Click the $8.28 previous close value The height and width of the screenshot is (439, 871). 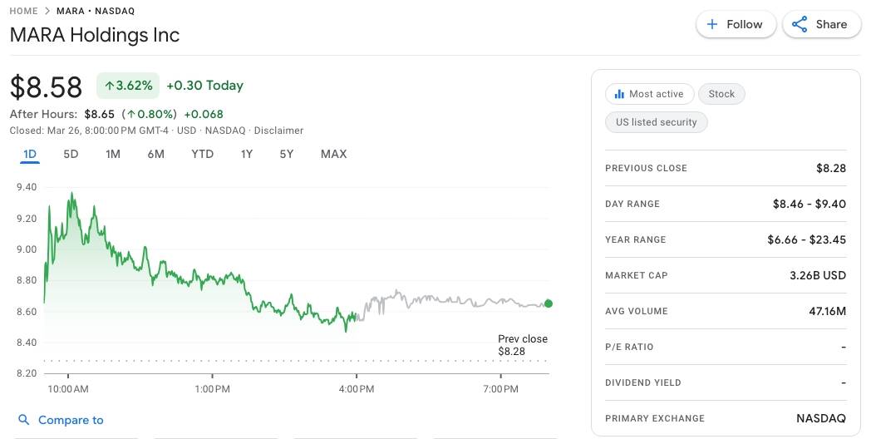pyautogui.click(x=831, y=168)
